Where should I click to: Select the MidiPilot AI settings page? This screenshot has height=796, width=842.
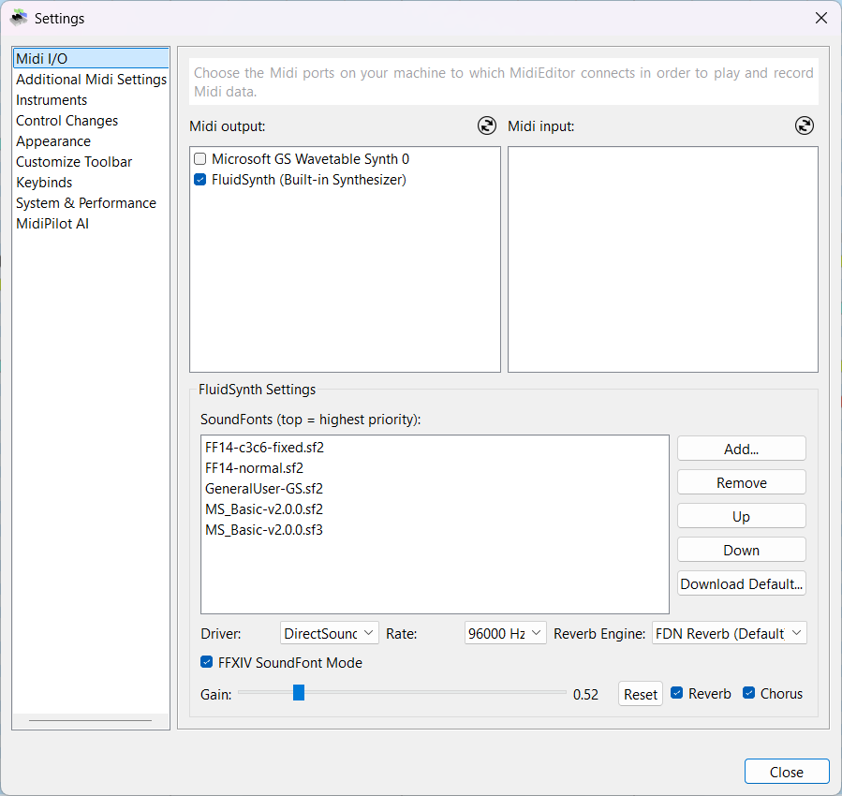[52, 223]
